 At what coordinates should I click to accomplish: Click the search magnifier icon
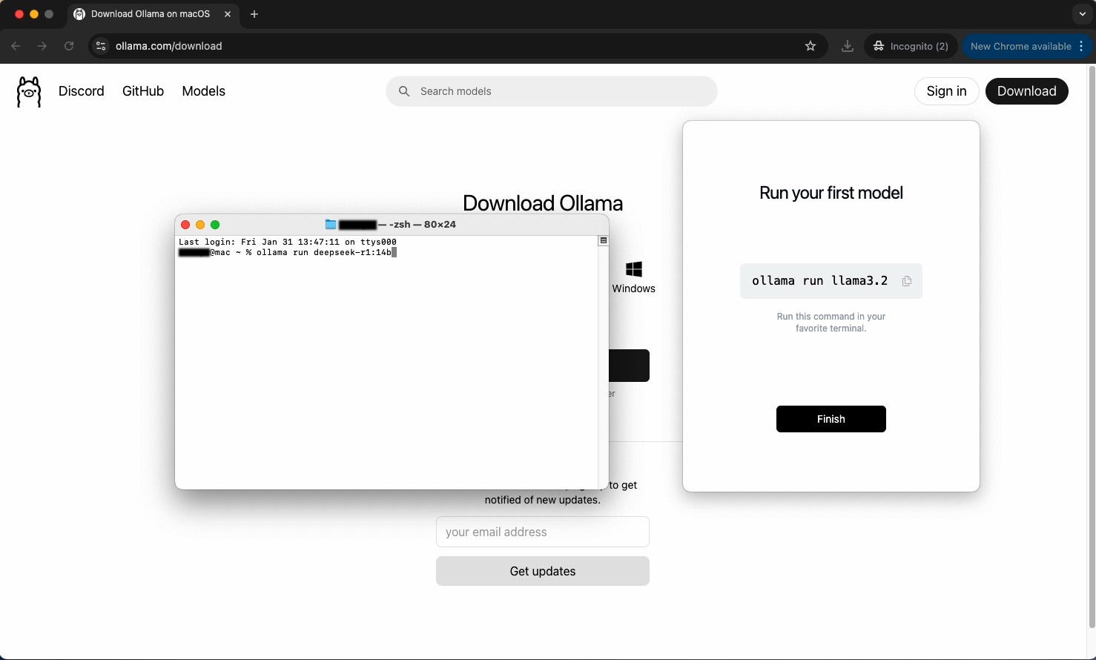[404, 91]
